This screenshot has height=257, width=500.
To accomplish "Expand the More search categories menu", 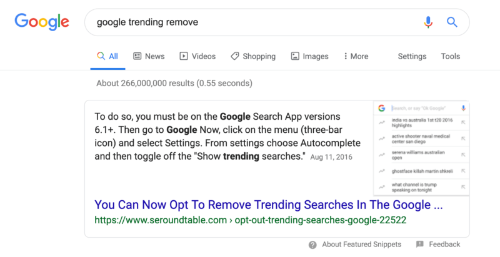I will (x=356, y=56).
